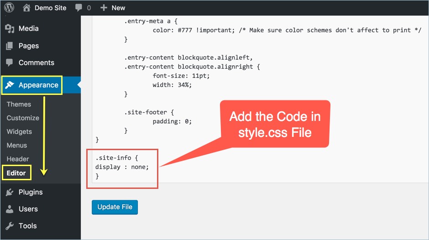This screenshot has height=240, width=429.
Task: Click the comment count 0 in admin bar
Action: (89, 8)
